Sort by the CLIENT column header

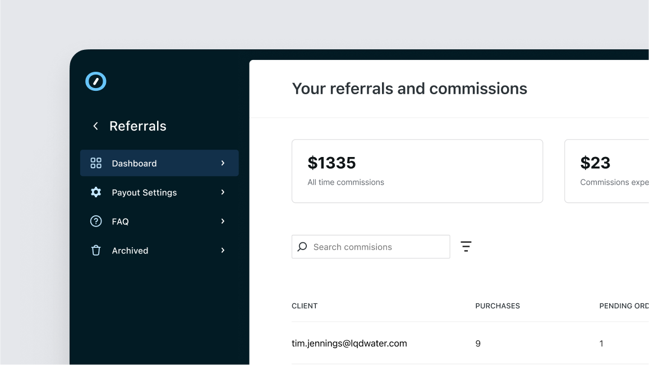305,306
